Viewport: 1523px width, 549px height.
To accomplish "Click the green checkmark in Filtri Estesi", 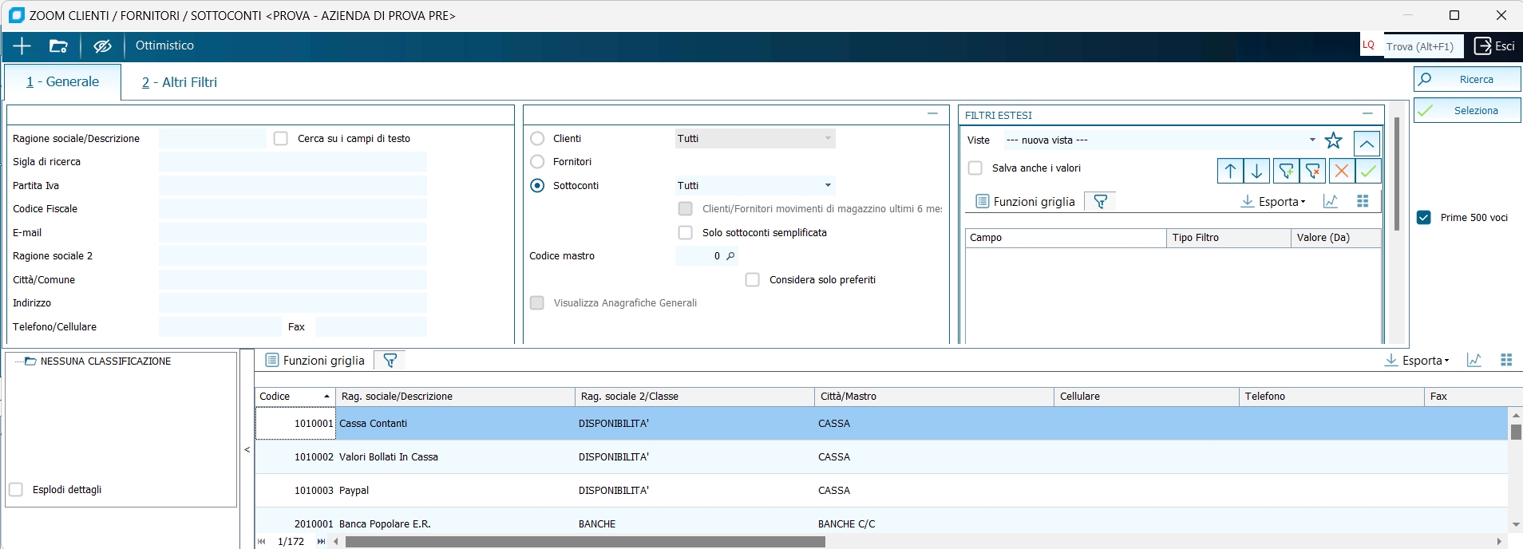I will click(x=1367, y=171).
